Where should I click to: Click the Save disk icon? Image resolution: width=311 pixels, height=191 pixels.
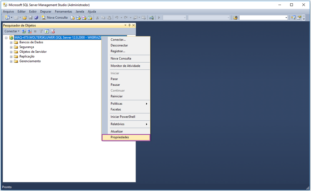pos(31,18)
